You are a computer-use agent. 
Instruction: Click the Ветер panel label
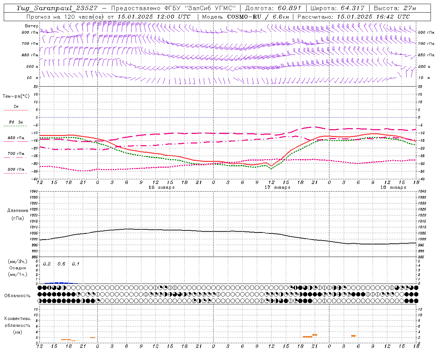click(31, 26)
